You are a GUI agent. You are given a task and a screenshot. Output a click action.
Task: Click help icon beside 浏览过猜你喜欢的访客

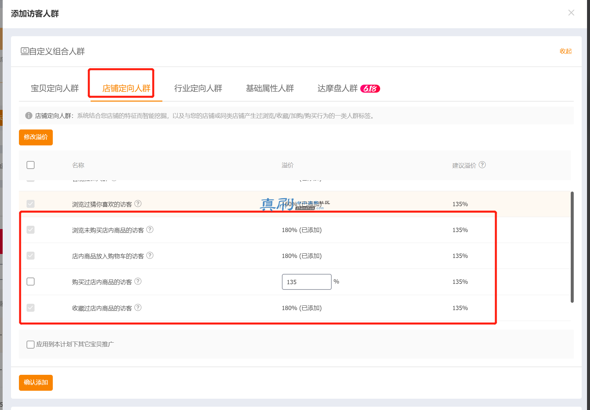click(138, 204)
